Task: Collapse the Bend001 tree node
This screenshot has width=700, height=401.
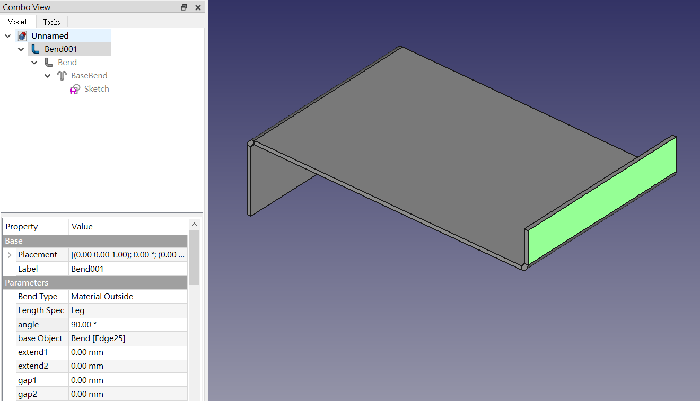Action: point(21,49)
